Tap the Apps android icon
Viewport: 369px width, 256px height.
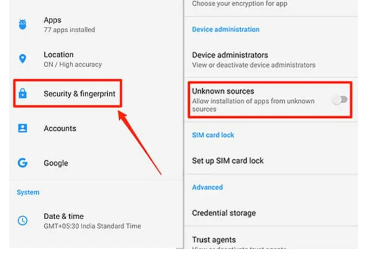[x=23, y=24]
